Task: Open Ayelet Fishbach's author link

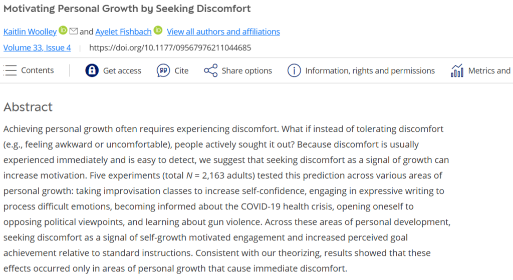Action: tap(123, 31)
